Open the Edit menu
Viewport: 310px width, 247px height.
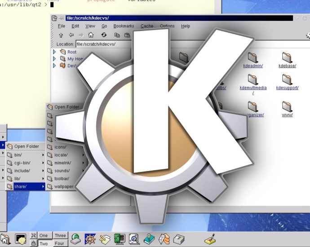(x=75, y=26)
